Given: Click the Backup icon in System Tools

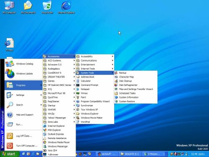Looking at the screenshot, I should [x=116, y=73].
